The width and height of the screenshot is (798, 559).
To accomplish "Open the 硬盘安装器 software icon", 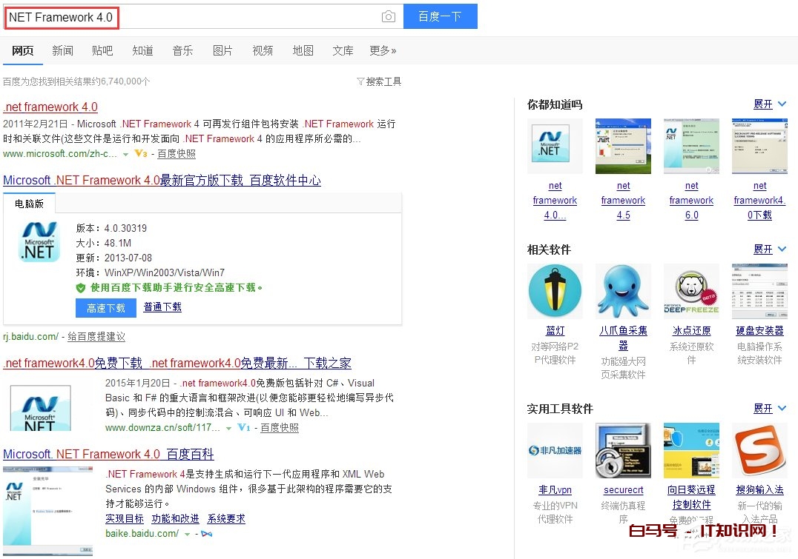I will (x=759, y=290).
